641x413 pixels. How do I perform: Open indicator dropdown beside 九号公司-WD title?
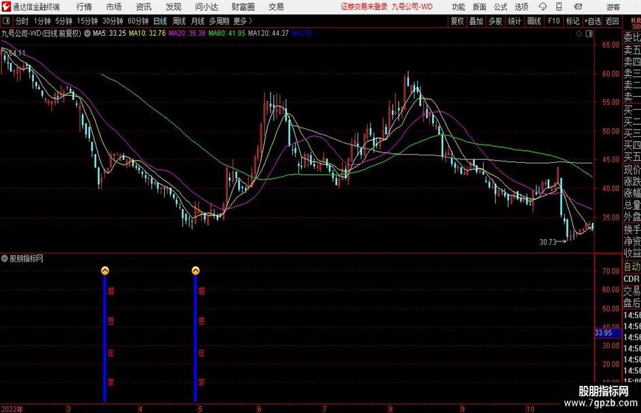(88, 33)
